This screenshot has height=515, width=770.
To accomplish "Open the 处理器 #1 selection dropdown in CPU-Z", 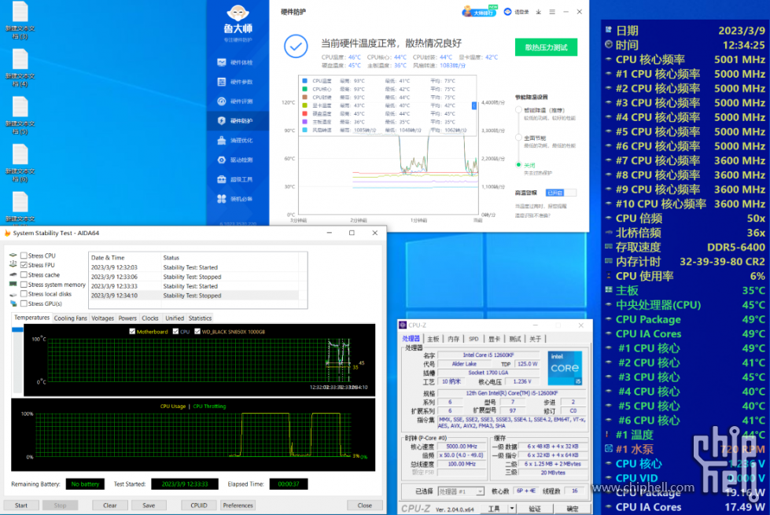I will (x=461, y=491).
